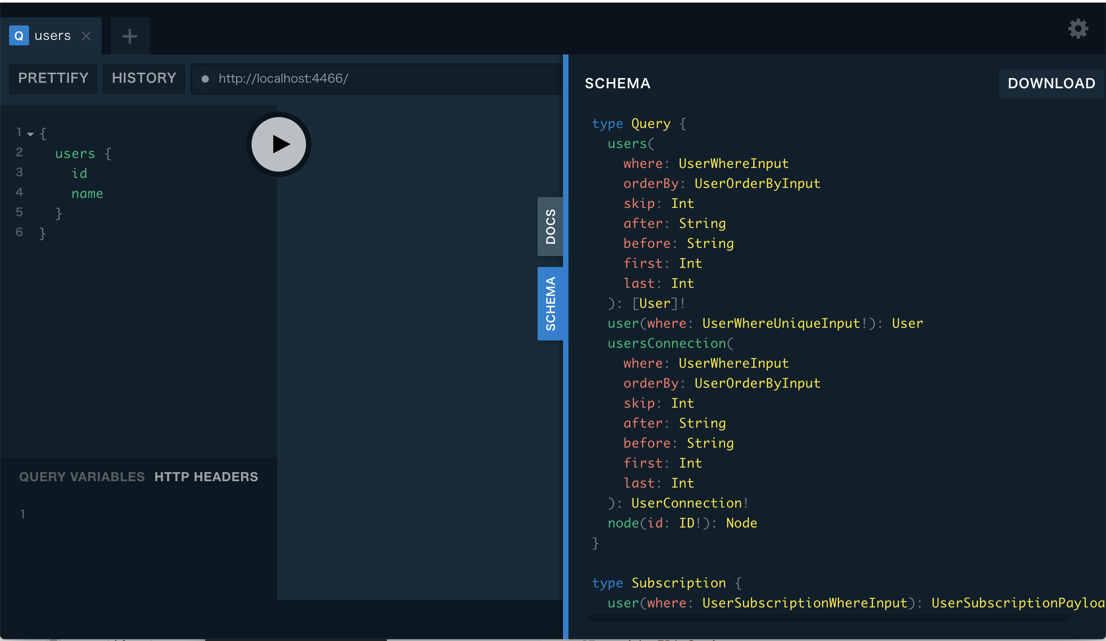Open the HISTORY panel
This screenshot has height=641, width=1106.
[144, 78]
